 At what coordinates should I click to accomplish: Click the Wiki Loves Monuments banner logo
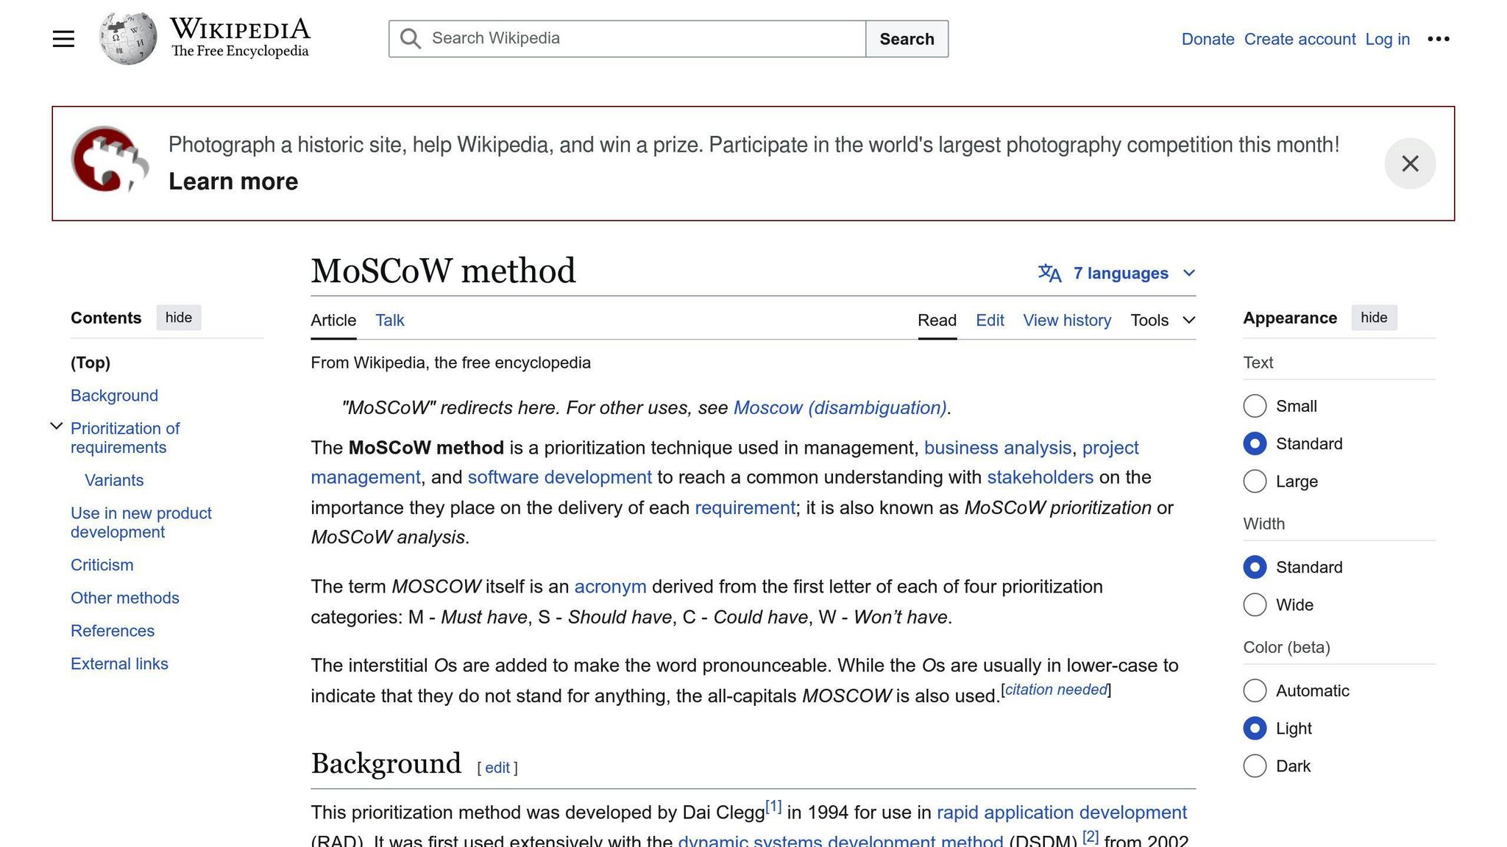107,158
